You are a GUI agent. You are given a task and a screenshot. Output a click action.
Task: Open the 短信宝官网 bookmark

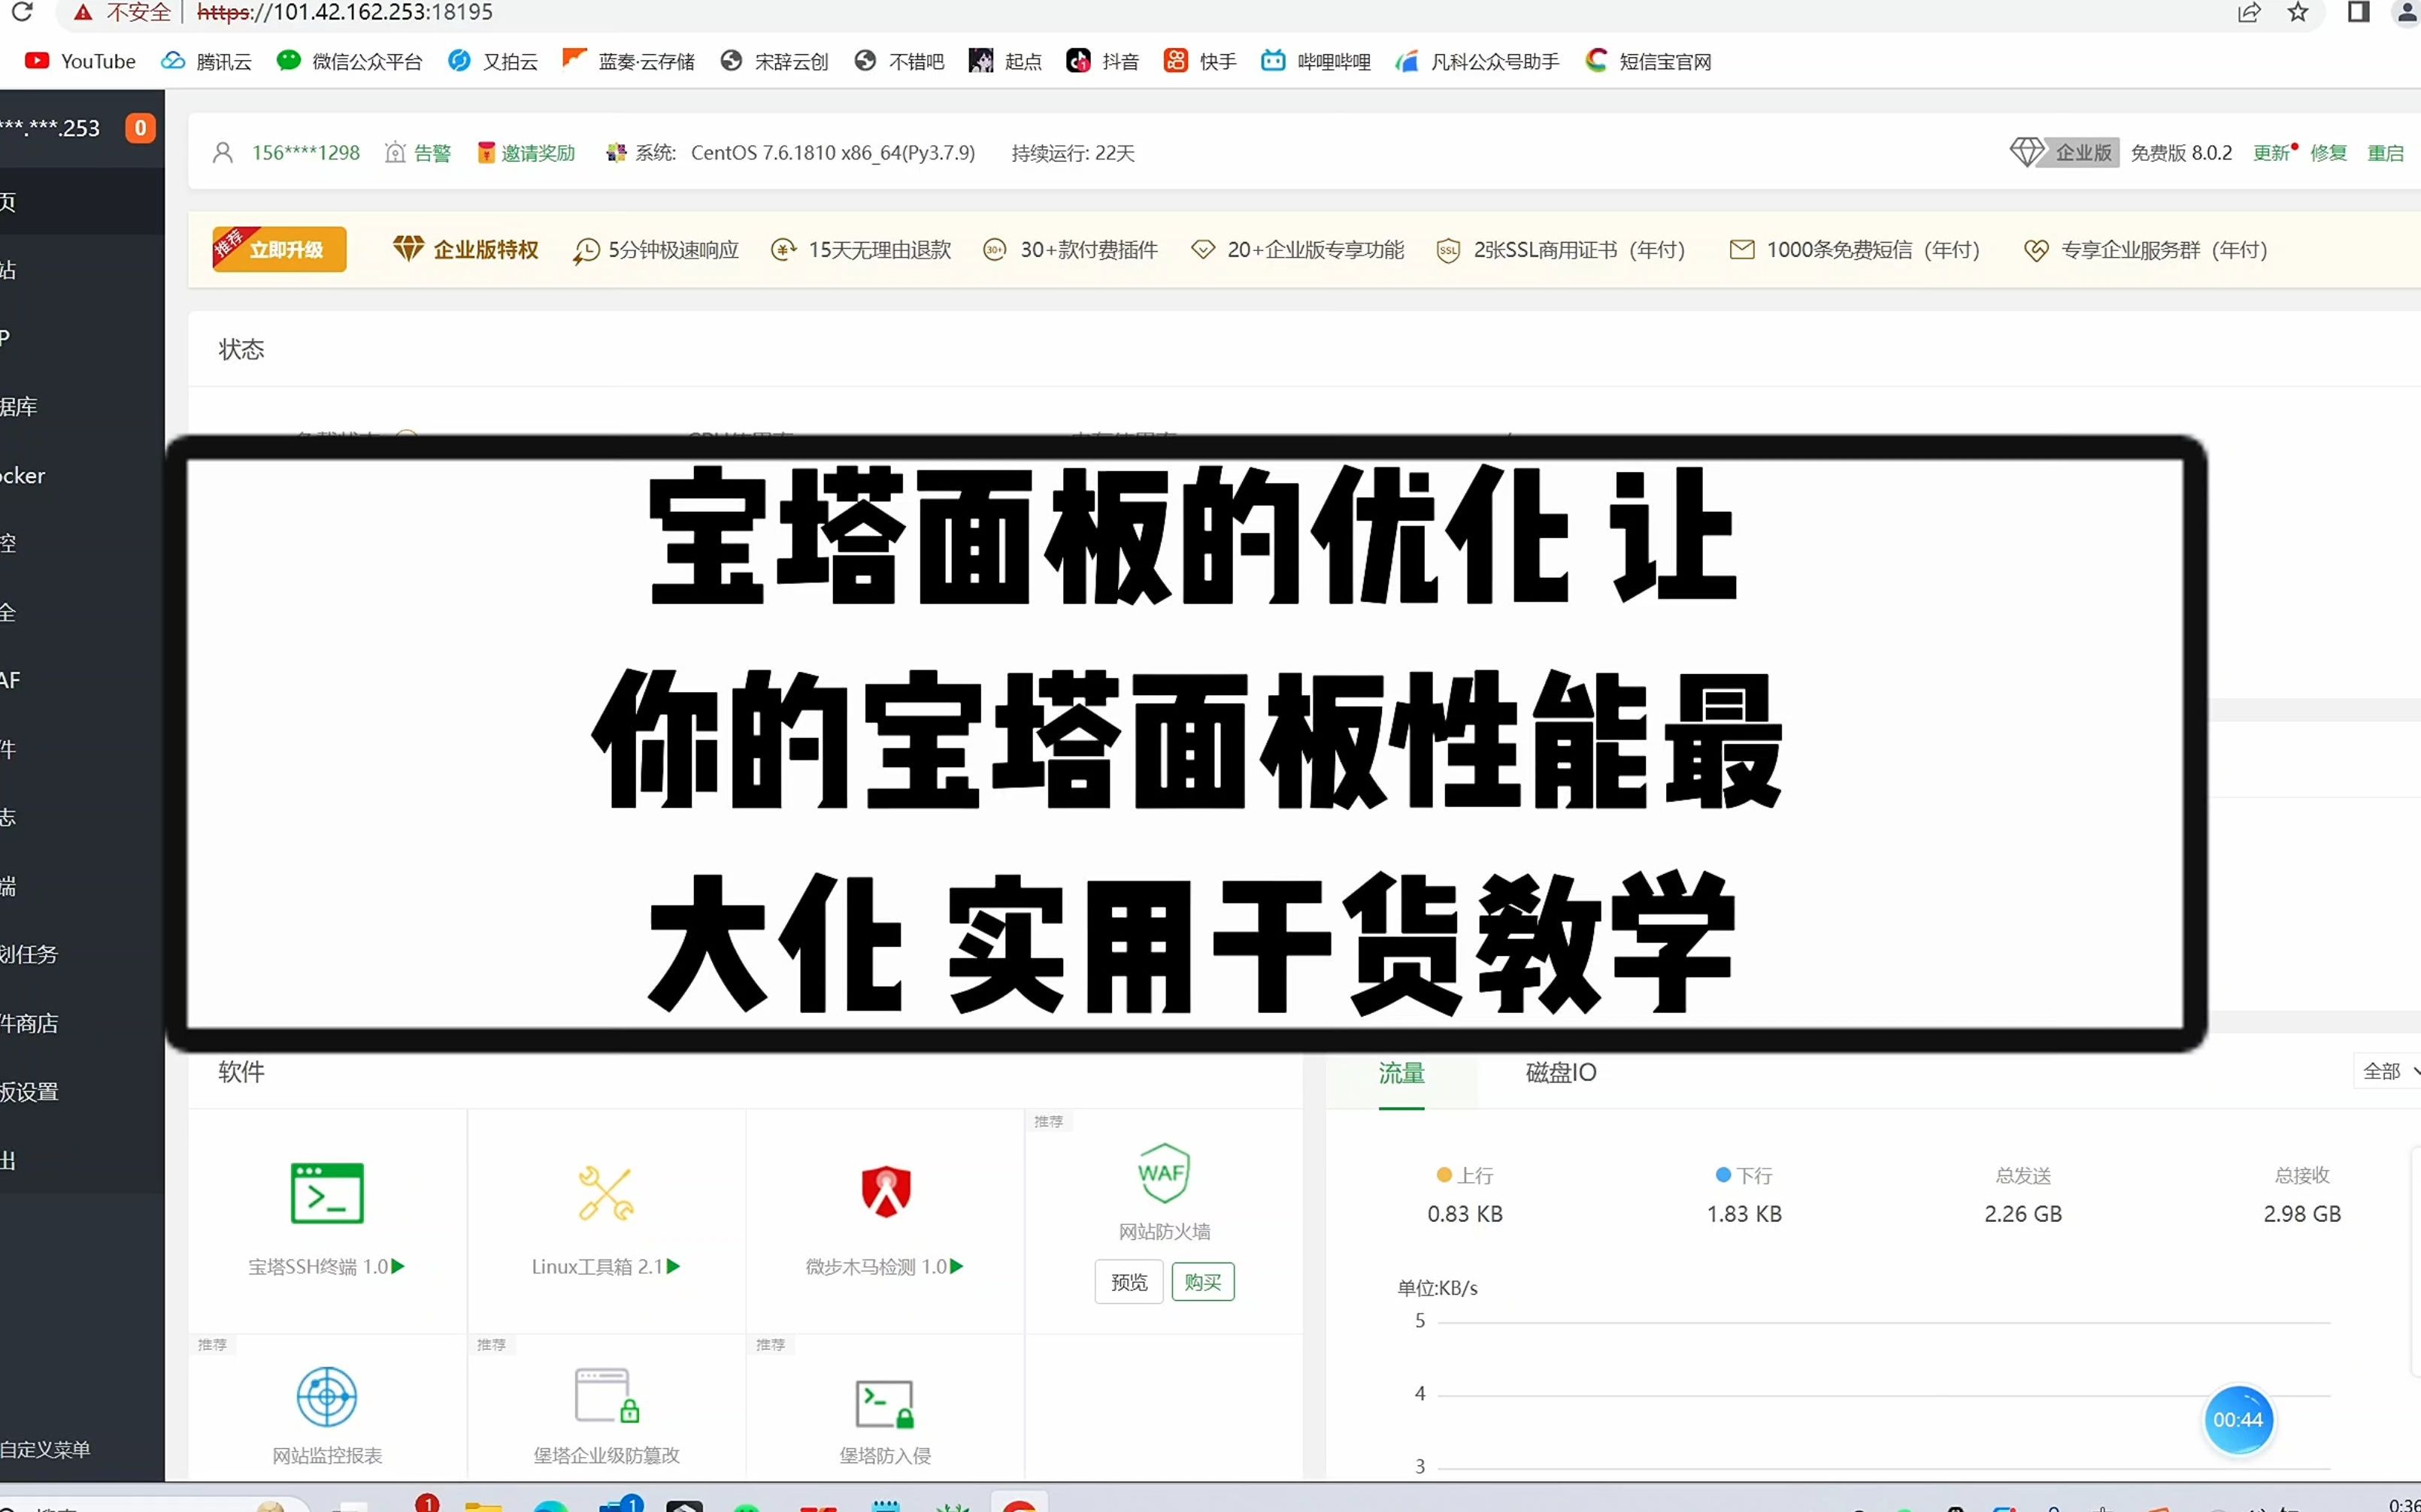[1649, 61]
